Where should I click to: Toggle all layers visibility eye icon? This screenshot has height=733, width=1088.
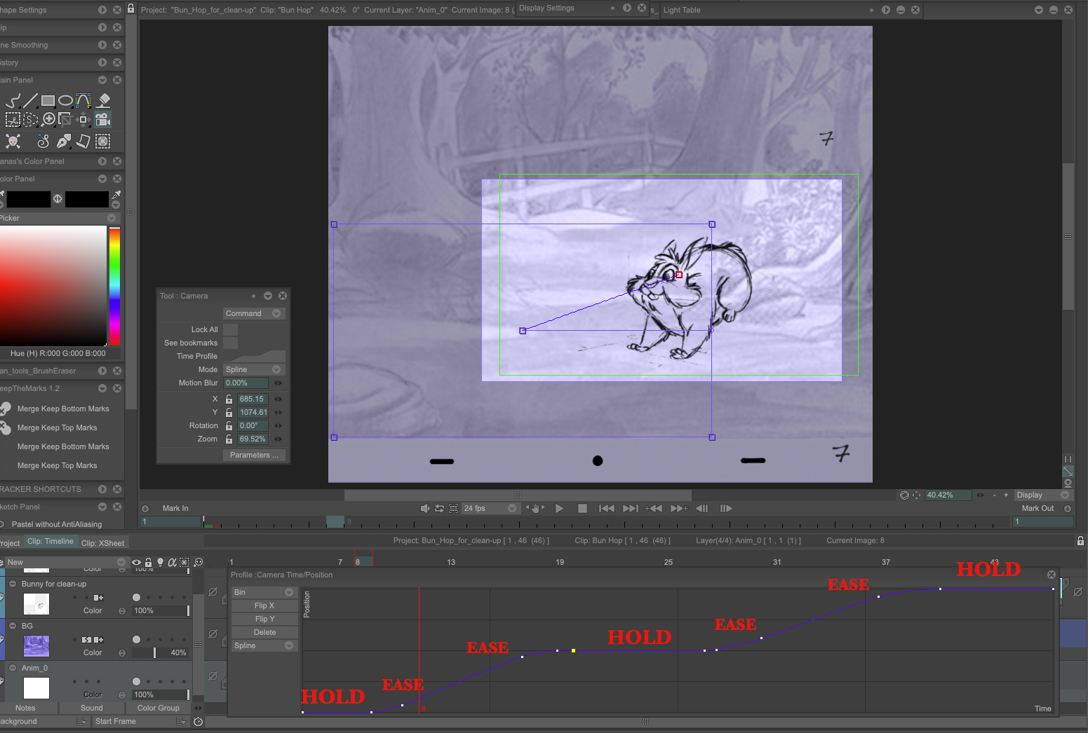tap(137, 562)
